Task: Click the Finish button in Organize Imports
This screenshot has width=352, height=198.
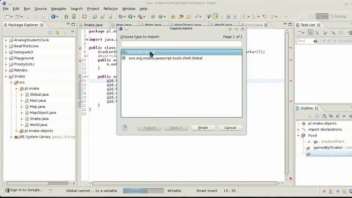Action: (203, 128)
